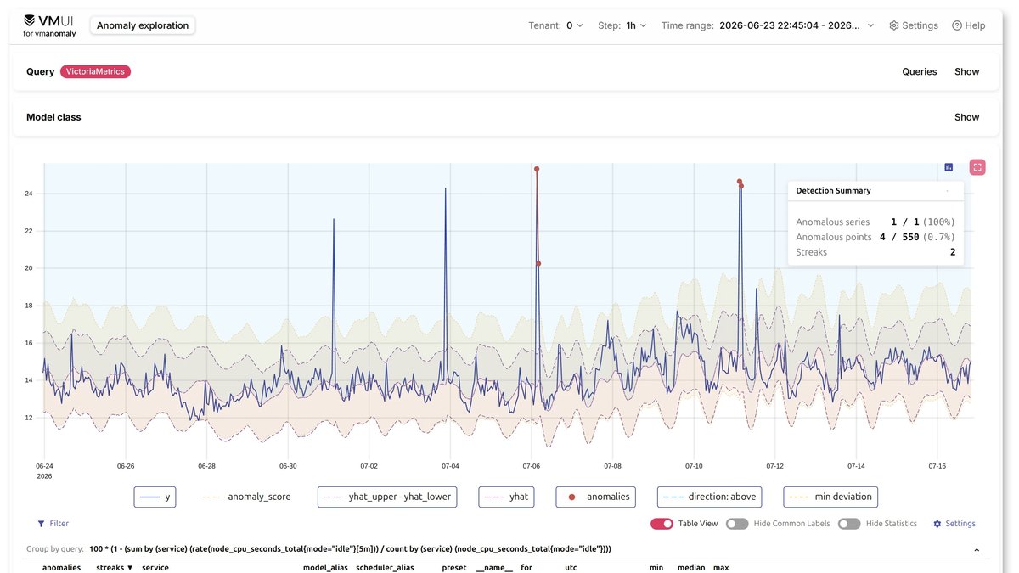Toggle the anomaly_score legend item
The width and height of the screenshot is (1019, 573).
(x=247, y=497)
